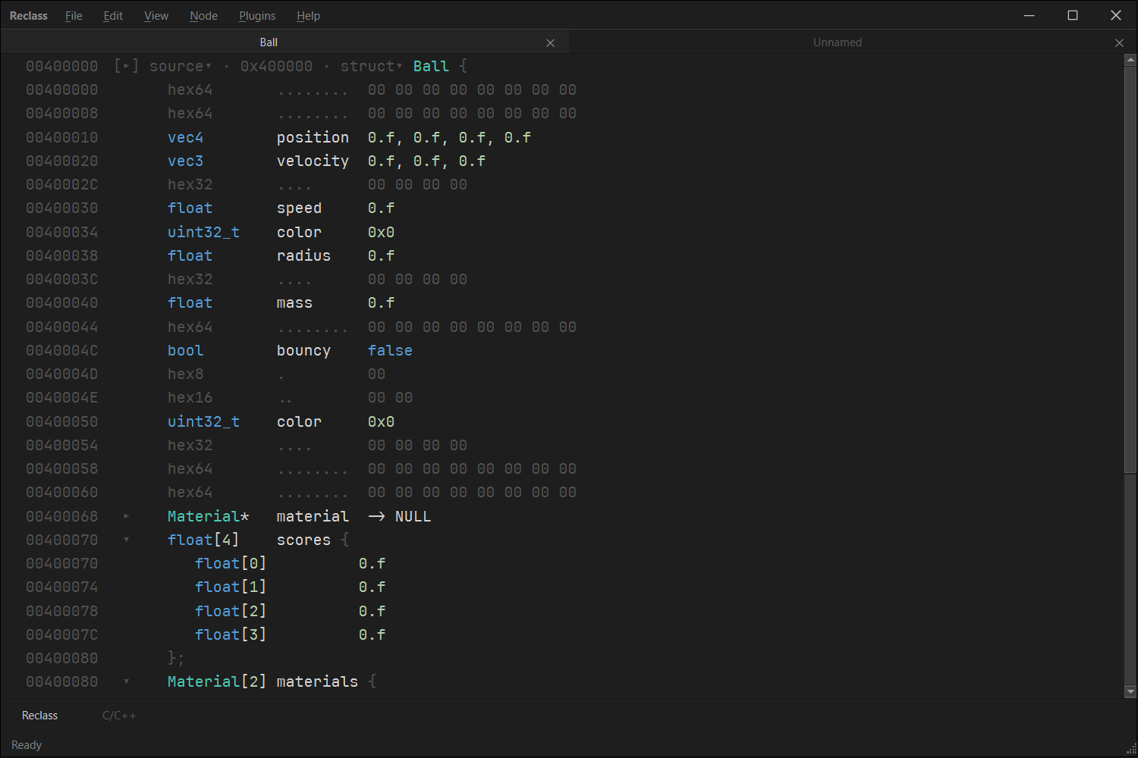Open the Plugins menu

pyautogui.click(x=257, y=16)
